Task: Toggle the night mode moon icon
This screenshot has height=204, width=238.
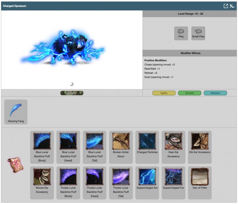Action: click(232, 6)
